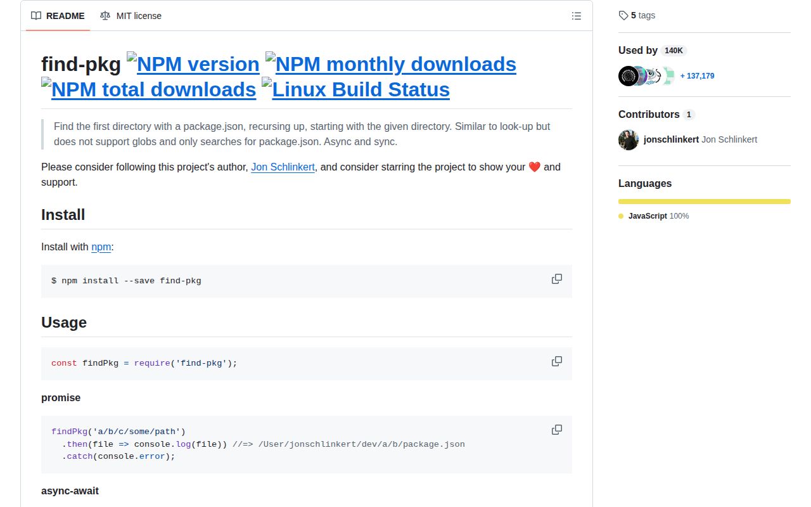The height and width of the screenshot is (507, 811).
Task: Select the JavaScript 100% language entry
Action: (x=654, y=216)
